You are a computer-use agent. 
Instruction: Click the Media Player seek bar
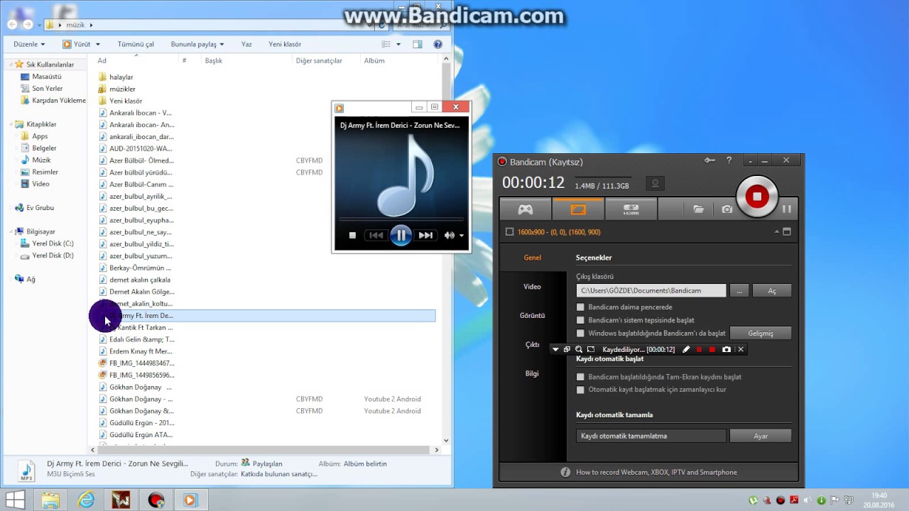tap(401, 219)
